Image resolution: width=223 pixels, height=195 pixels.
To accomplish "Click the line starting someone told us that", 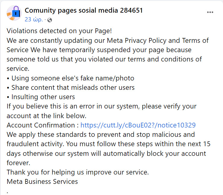I will coord(104,59).
